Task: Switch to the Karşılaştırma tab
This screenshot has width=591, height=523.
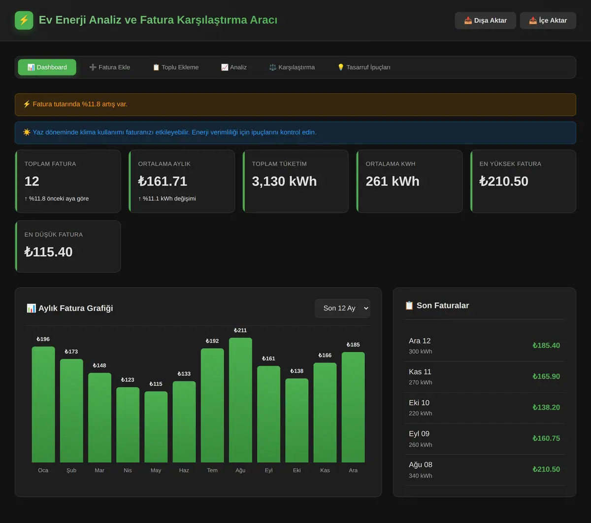Action: [x=292, y=67]
